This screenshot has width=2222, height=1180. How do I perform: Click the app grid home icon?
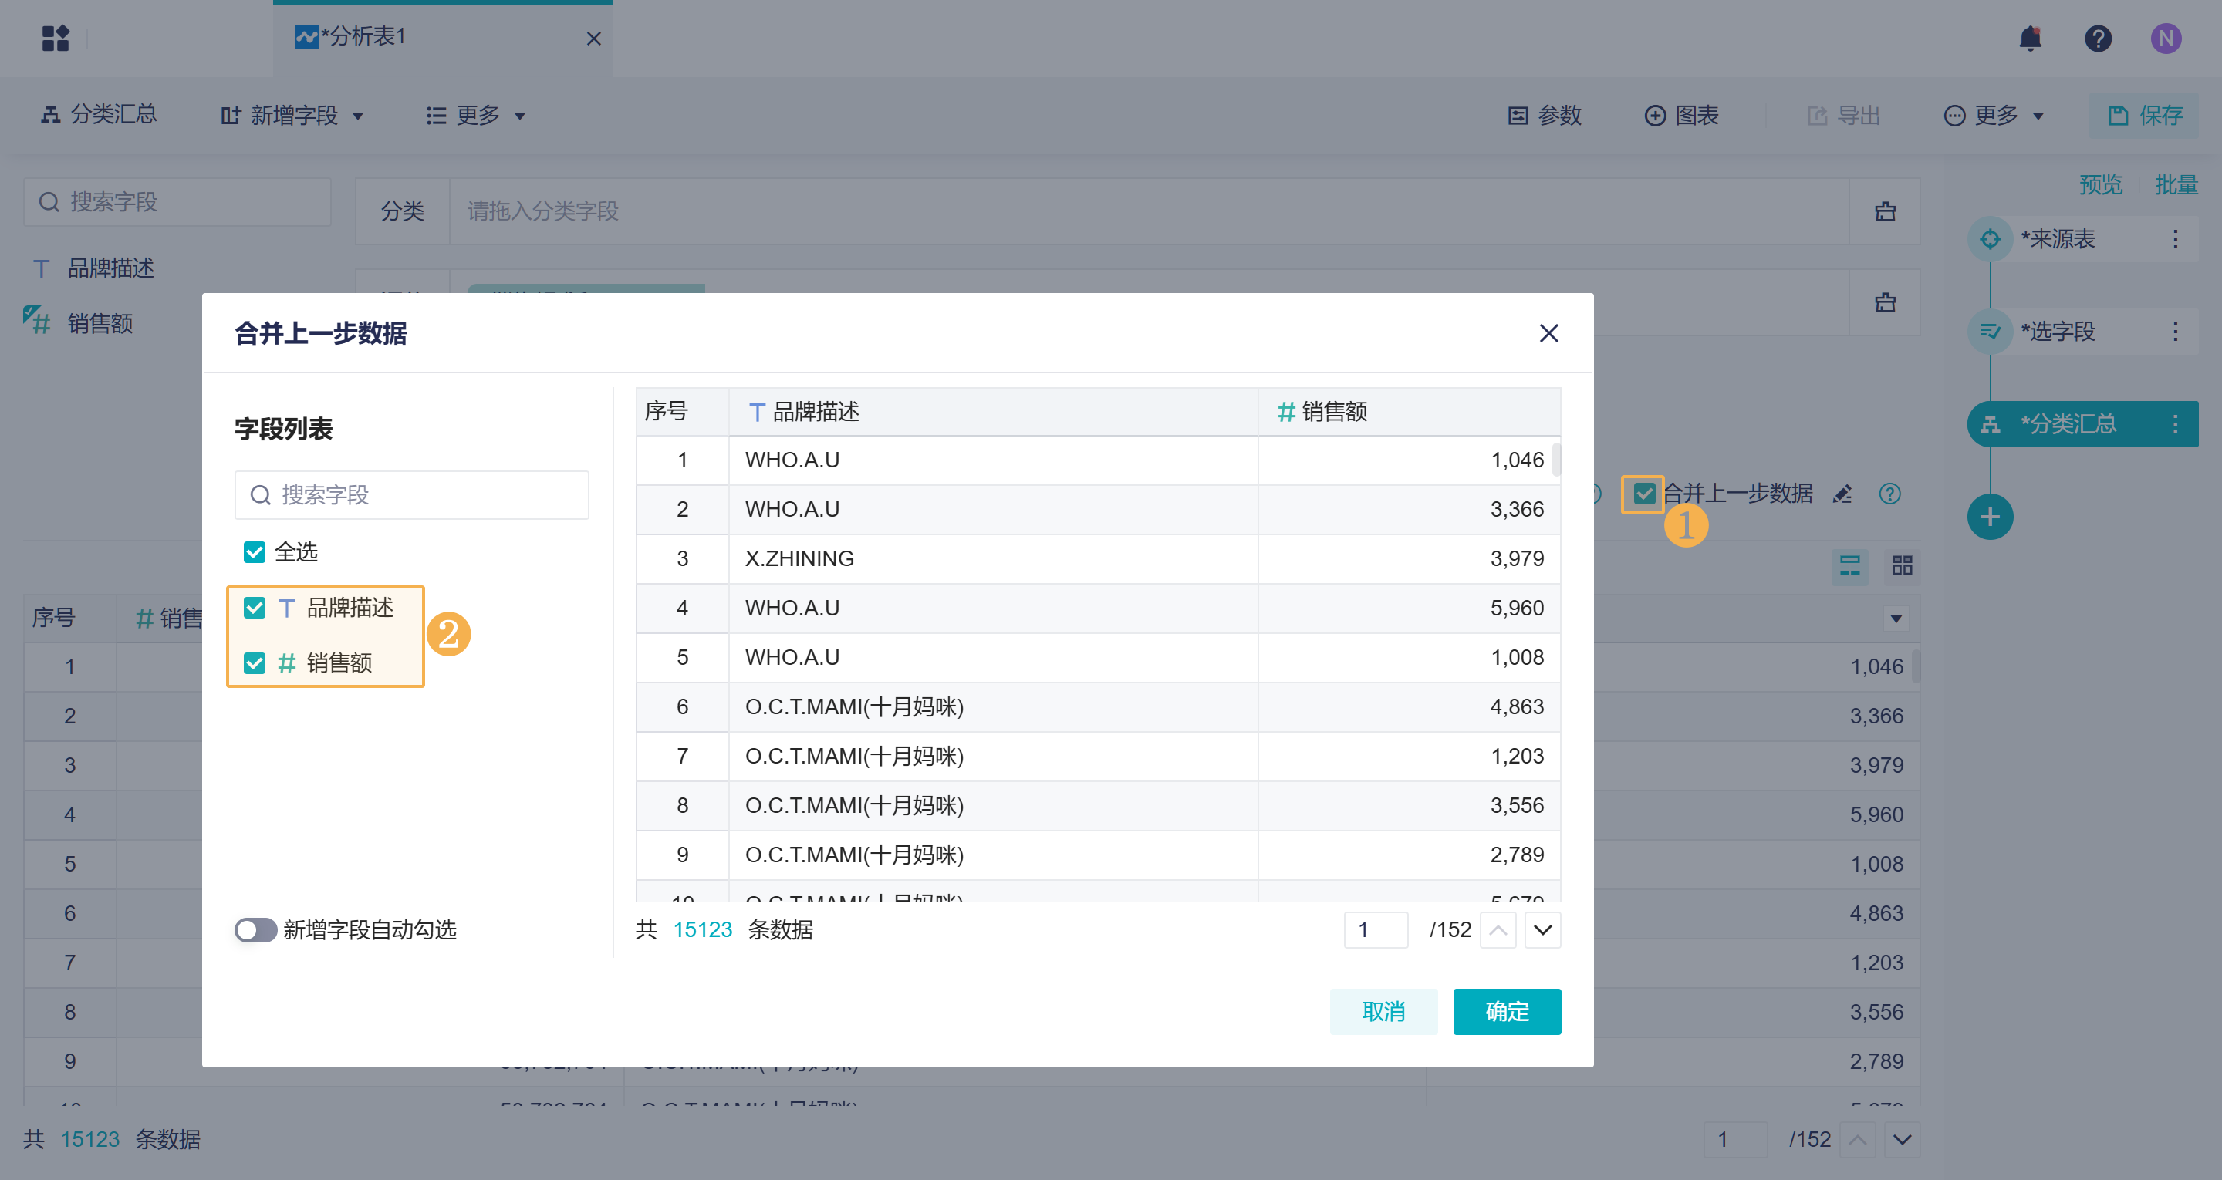(56, 39)
